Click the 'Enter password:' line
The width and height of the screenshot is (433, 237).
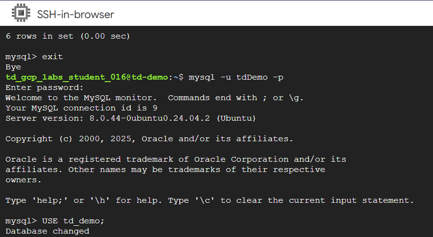coord(45,87)
